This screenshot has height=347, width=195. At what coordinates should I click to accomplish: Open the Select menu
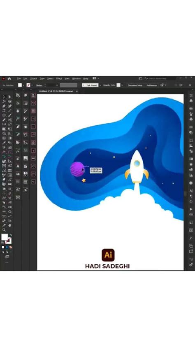(x=50, y=79)
